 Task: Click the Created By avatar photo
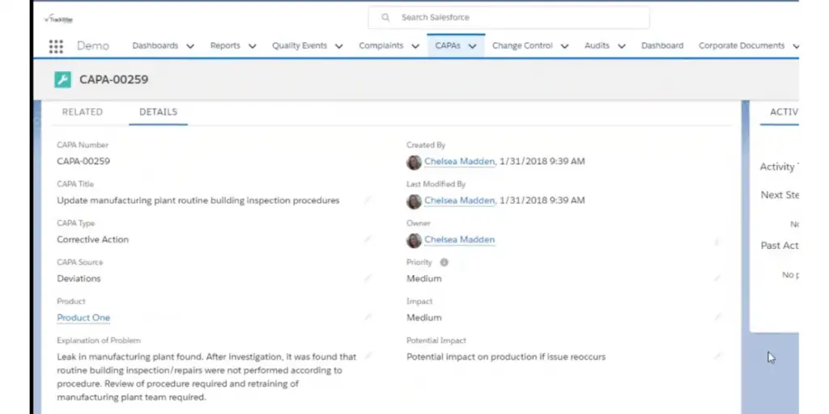point(414,162)
